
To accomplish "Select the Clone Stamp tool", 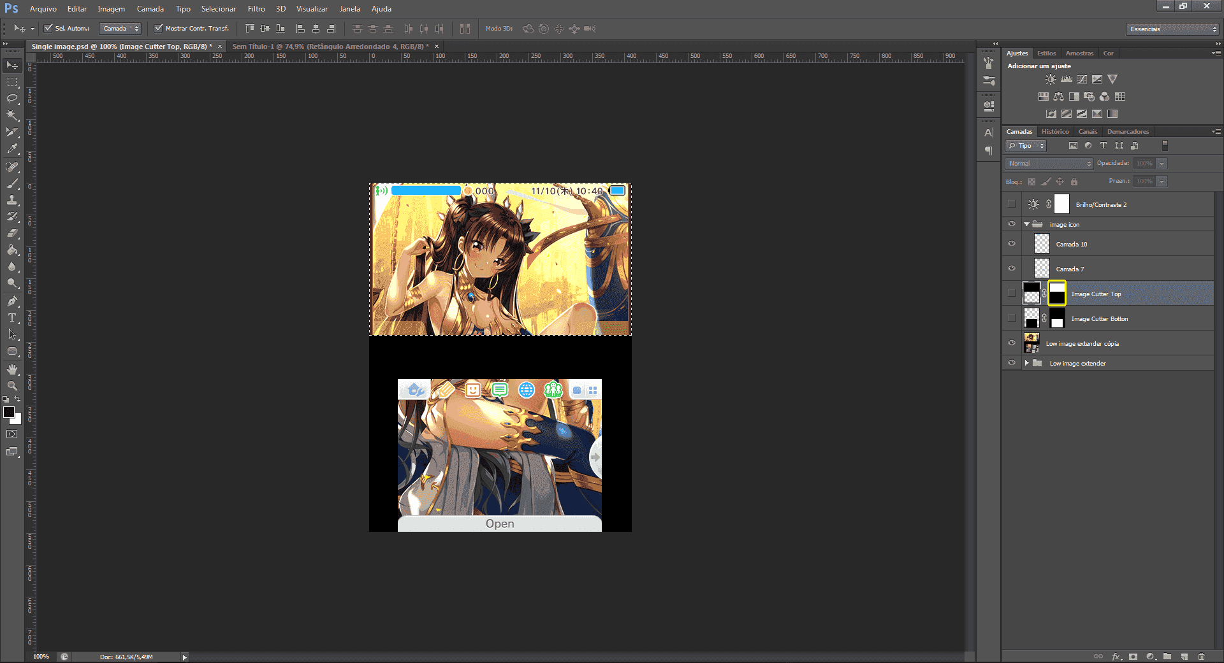I will pos(12,200).
